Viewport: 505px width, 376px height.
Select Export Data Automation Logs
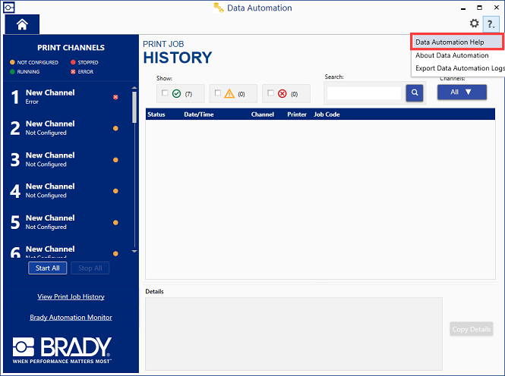click(459, 68)
